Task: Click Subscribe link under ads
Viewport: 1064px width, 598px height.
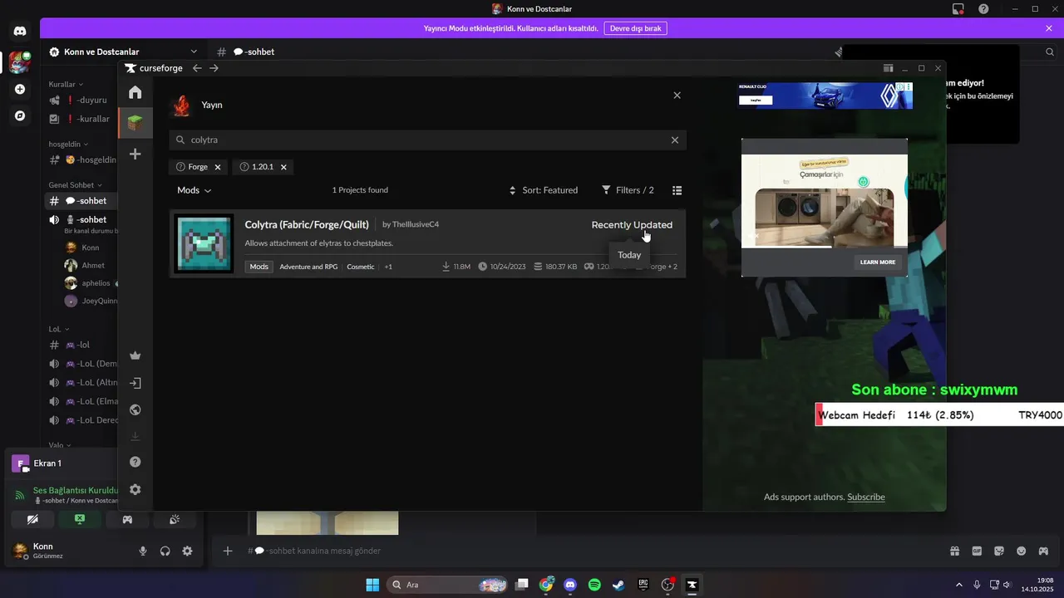Action: (x=866, y=497)
